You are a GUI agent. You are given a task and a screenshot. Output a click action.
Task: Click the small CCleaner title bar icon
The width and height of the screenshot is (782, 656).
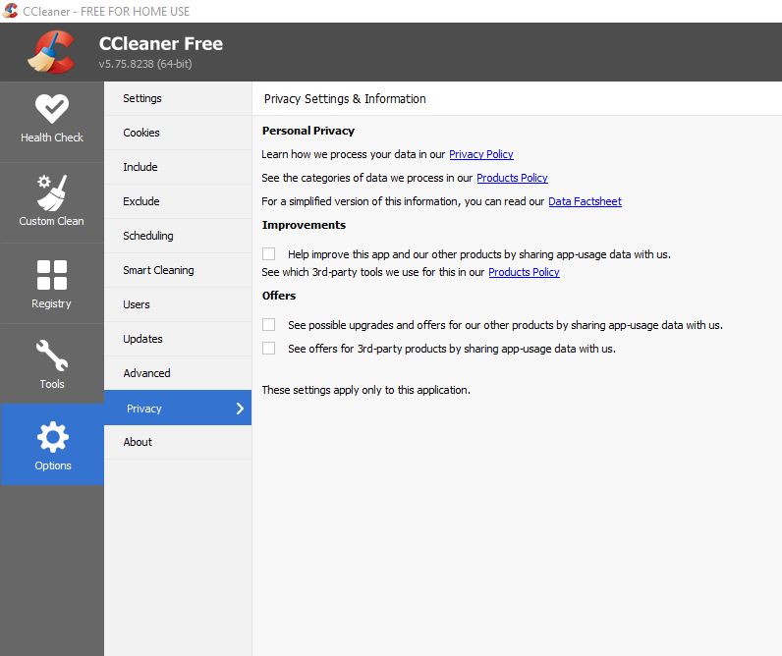tap(10, 11)
